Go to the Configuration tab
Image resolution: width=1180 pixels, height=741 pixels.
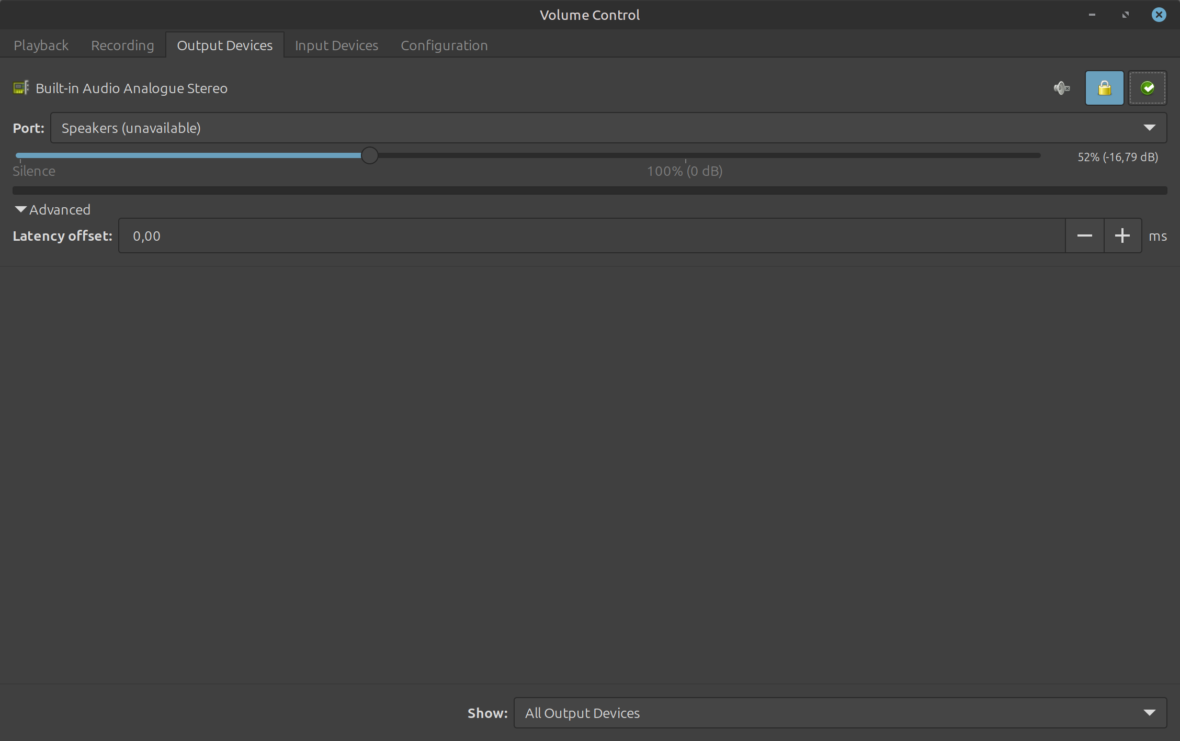coord(444,46)
